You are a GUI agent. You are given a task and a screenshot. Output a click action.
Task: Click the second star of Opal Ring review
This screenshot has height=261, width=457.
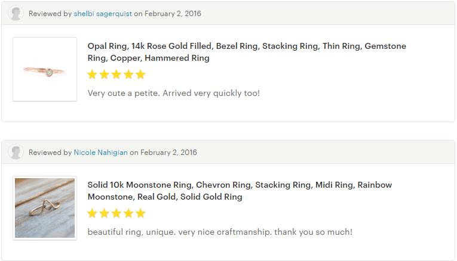coord(105,74)
